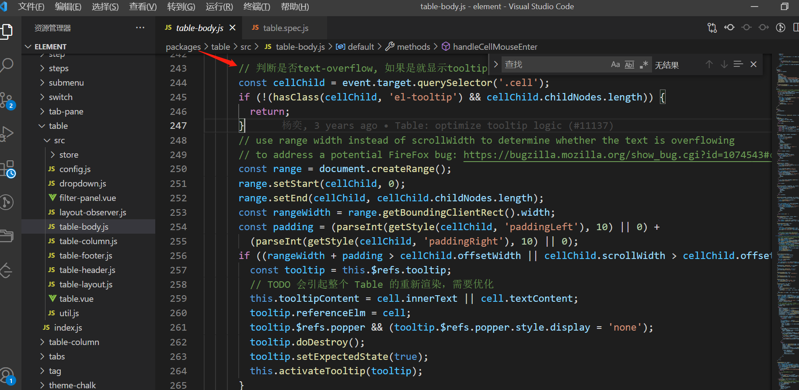Open table-layout.js file
The height and width of the screenshot is (390, 799).
click(88, 284)
